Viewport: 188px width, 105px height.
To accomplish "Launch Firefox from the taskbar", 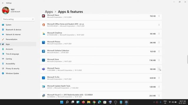I will 83,102.
